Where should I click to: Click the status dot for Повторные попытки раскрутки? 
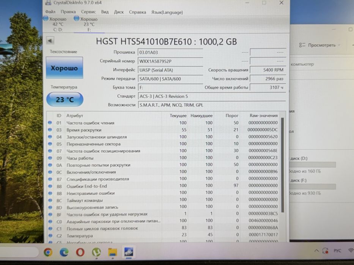[50, 165]
